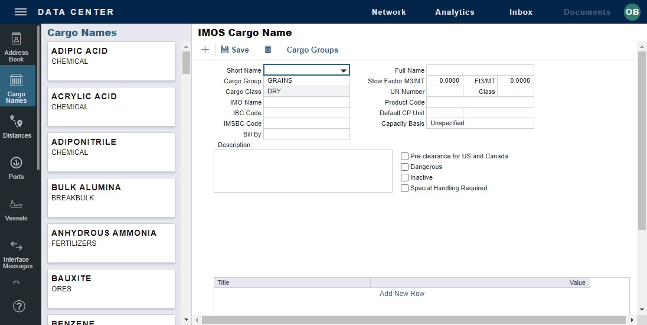Go to the Ports section

tap(17, 168)
